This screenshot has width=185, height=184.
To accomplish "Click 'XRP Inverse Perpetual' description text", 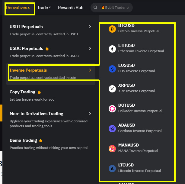I will (x=136, y=91).
